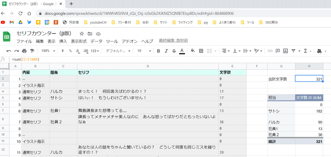Open the horizontal align dropdown
The width and height of the screenshot is (331, 157).
(x=225, y=51)
